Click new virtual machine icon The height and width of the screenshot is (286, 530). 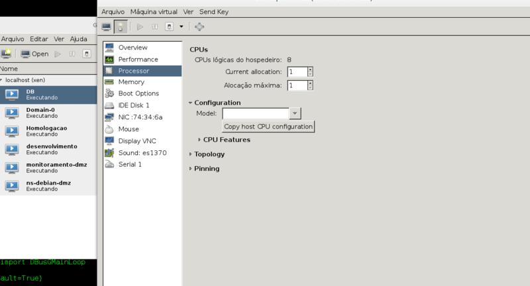[x=6, y=54]
